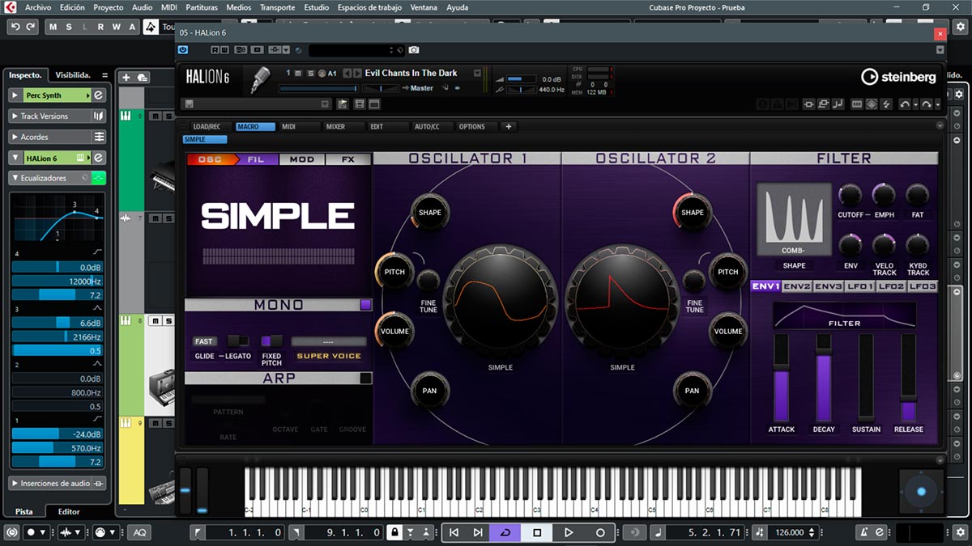
Task: Toggle the MONO mode switch
Action: pyautogui.click(x=365, y=305)
